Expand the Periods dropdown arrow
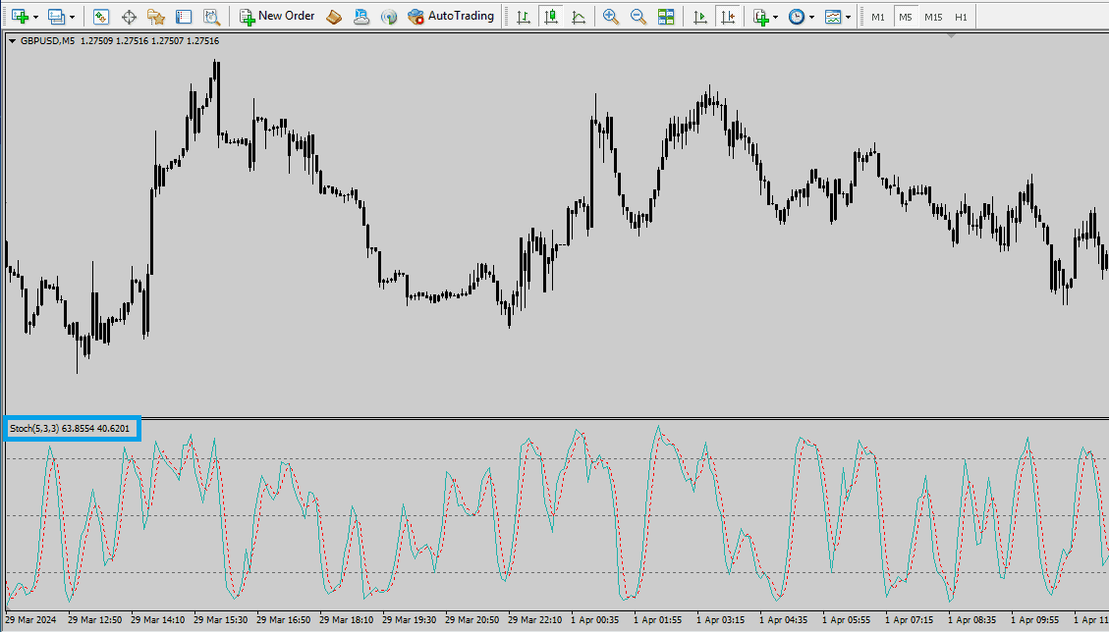This screenshot has width=1109, height=632. (812, 17)
